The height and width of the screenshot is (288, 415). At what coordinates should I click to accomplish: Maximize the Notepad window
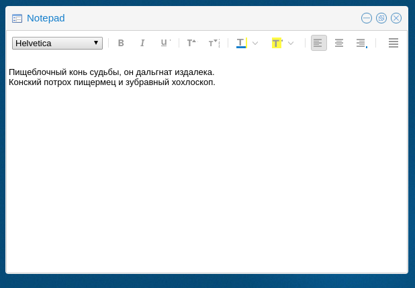coord(381,18)
